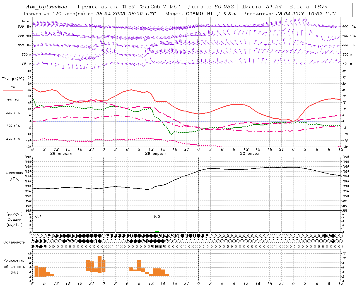Select the Высота: 187м elevation text

coord(308,7)
